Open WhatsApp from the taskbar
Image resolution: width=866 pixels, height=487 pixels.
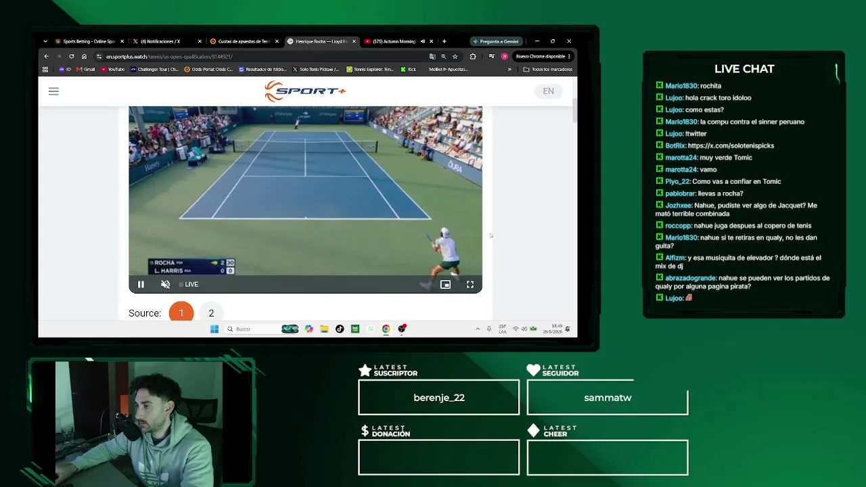pyautogui.click(x=371, y=329)
